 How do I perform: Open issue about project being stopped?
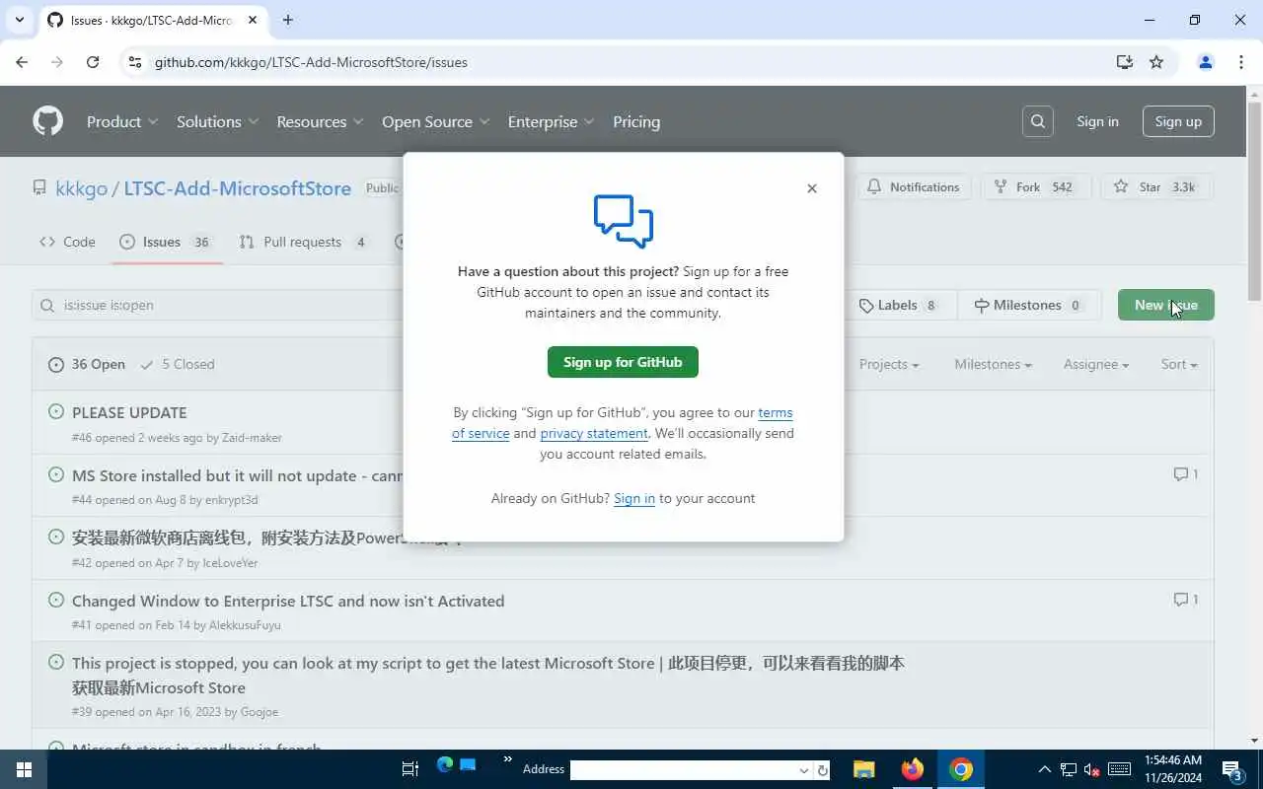488,675
